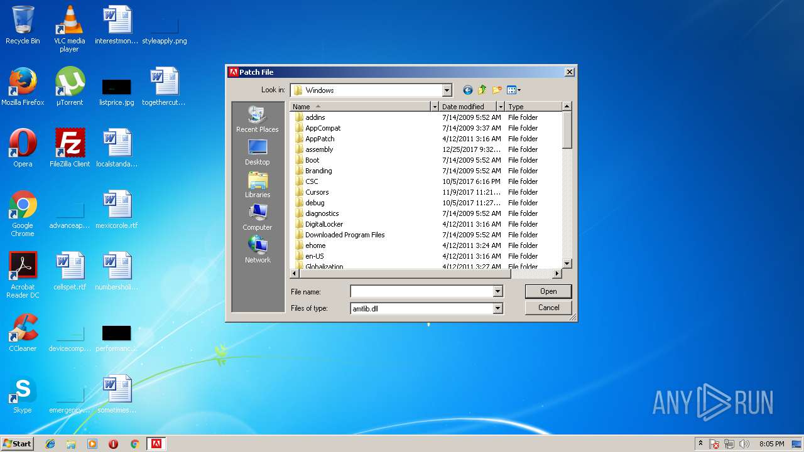Select the Boot folder
Viewport: 804px width, 452px height.
[312, 160]
